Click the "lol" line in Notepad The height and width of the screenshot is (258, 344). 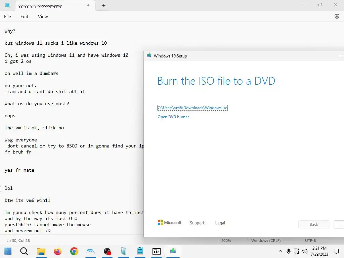[x=9, y=188]
